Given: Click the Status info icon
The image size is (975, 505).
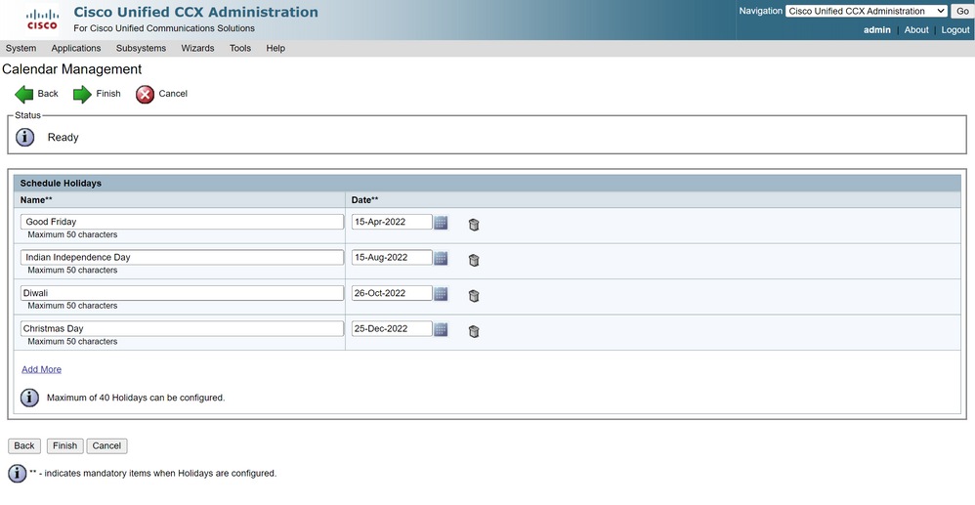Looking at the screenshot, I should [24, 137].
